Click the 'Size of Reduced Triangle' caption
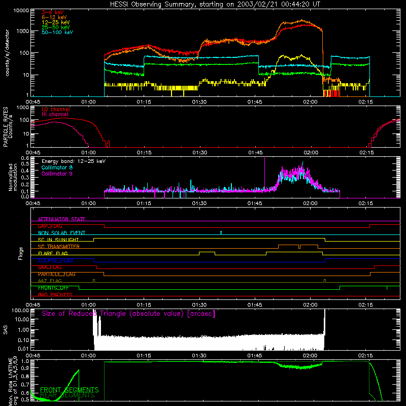Image resolution: width=406 pixels, height=406 pixels. coord(128,314)
